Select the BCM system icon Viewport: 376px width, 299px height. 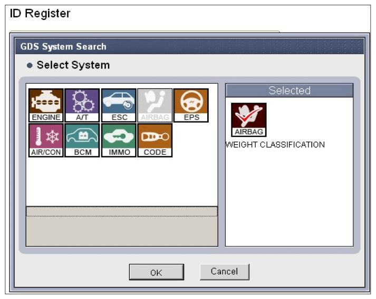pyautogui.click(x=82, y=140)
